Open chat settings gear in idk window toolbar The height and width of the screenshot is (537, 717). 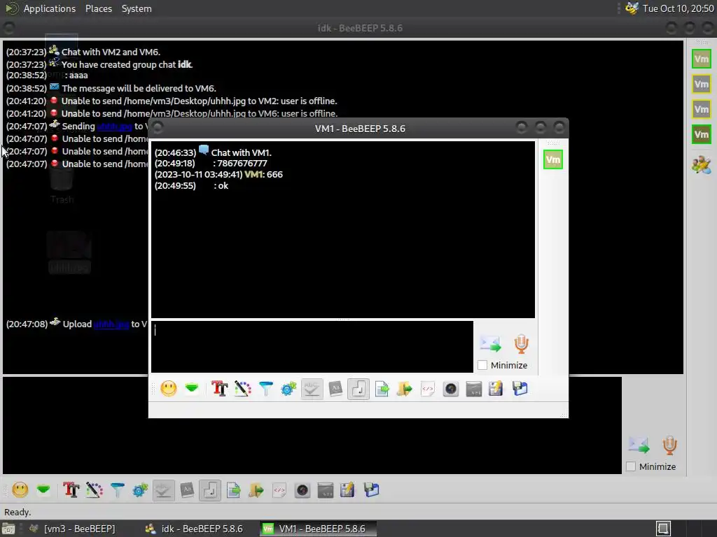140,490
